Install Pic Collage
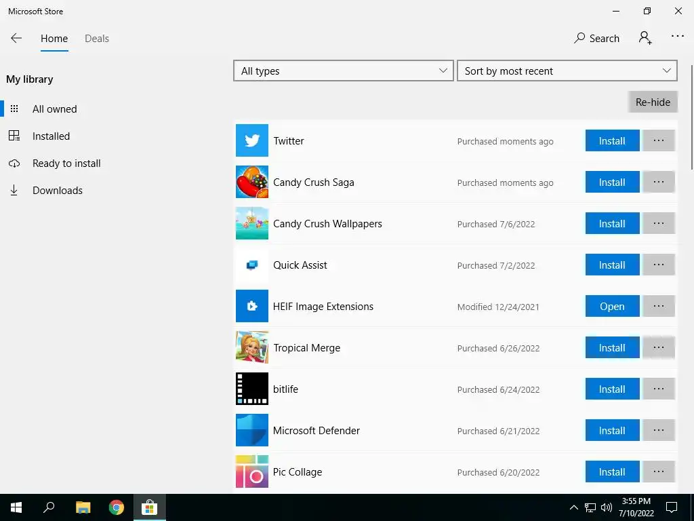 coord(612,471)
